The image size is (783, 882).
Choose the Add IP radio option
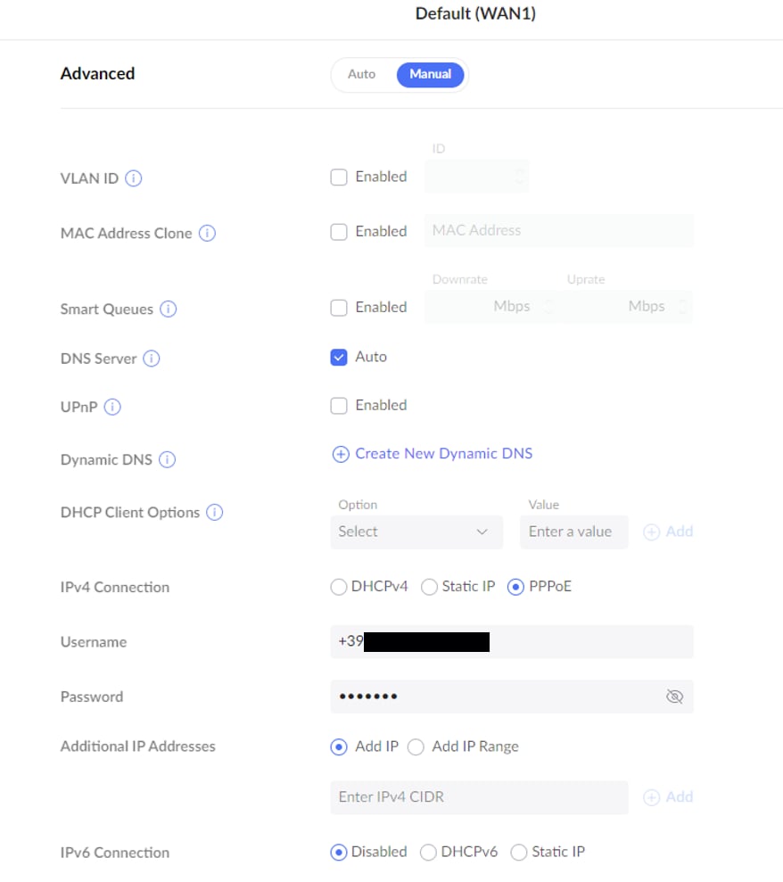339,747
